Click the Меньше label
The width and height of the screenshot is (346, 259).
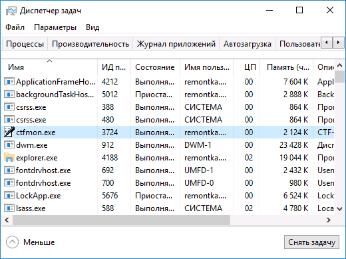(39, 242)
